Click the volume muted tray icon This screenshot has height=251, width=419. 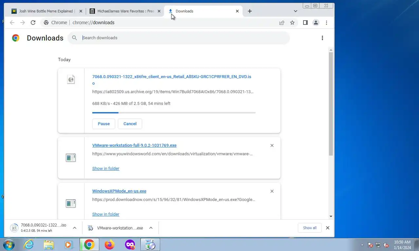click(x=386, y=245)
